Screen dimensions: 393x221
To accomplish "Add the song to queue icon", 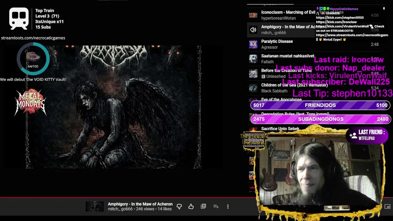I will tap(216, 207).
